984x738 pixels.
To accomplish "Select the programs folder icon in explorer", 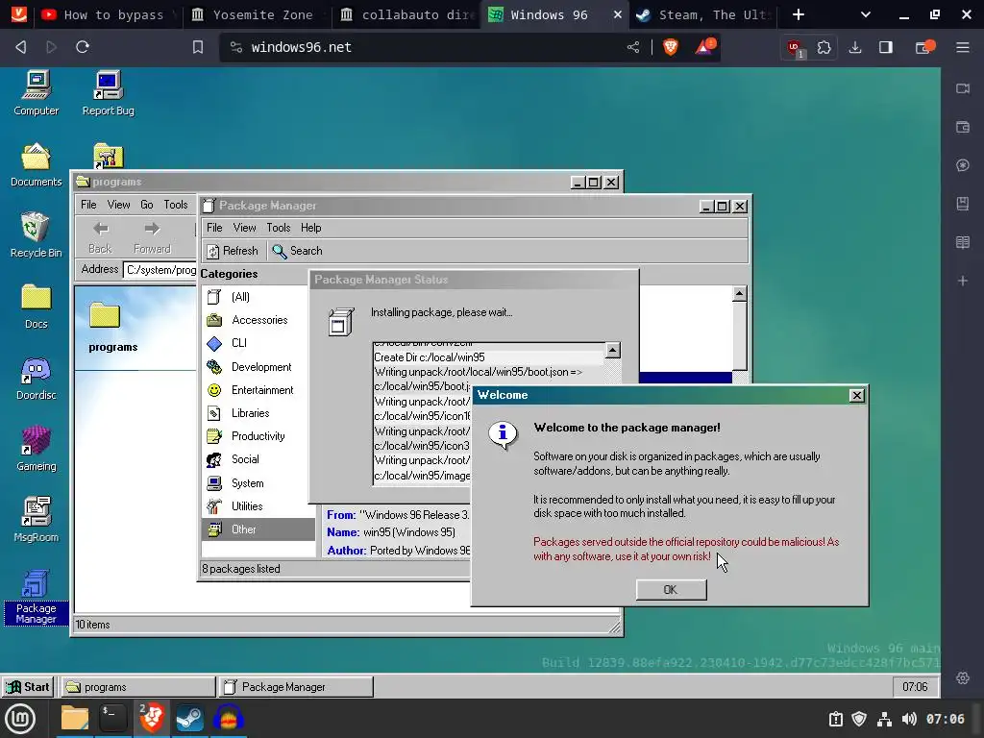I will (x=113, y=327).
